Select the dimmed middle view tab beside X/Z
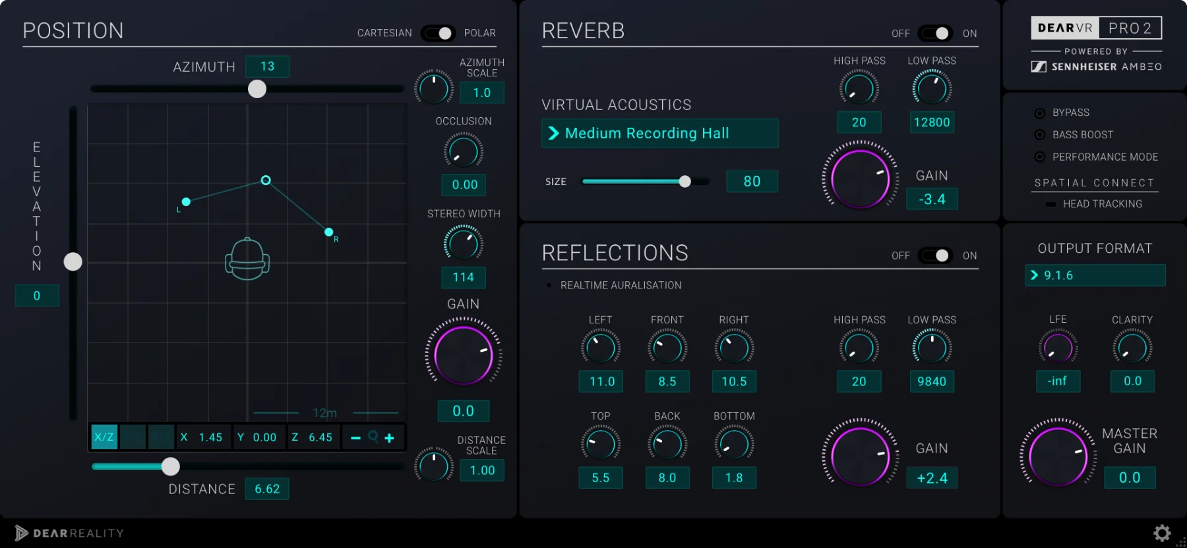1187x548 pixels. pos(133,437)
